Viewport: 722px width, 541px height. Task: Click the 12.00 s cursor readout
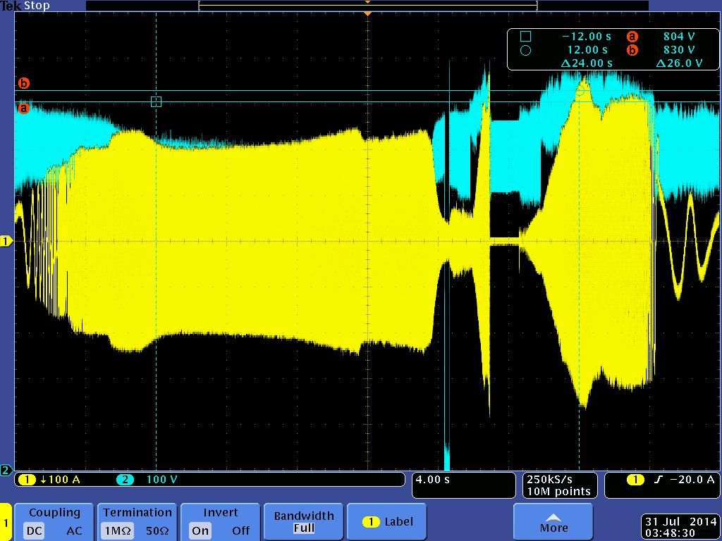pos(587,50)
